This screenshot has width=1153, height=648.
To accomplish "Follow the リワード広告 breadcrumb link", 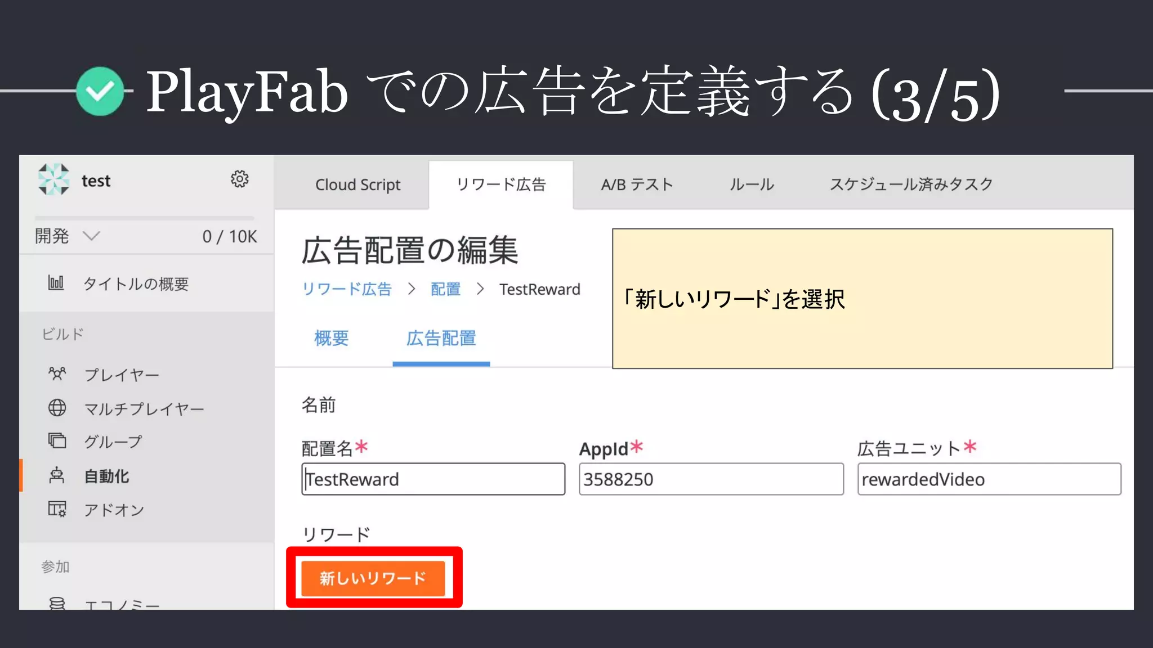I will point(347,289).
